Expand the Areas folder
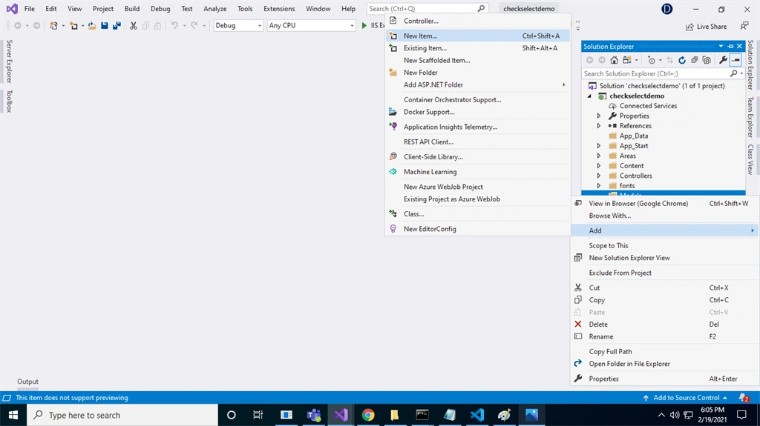Viewport: 760px width, 426px height. (599, 156)
